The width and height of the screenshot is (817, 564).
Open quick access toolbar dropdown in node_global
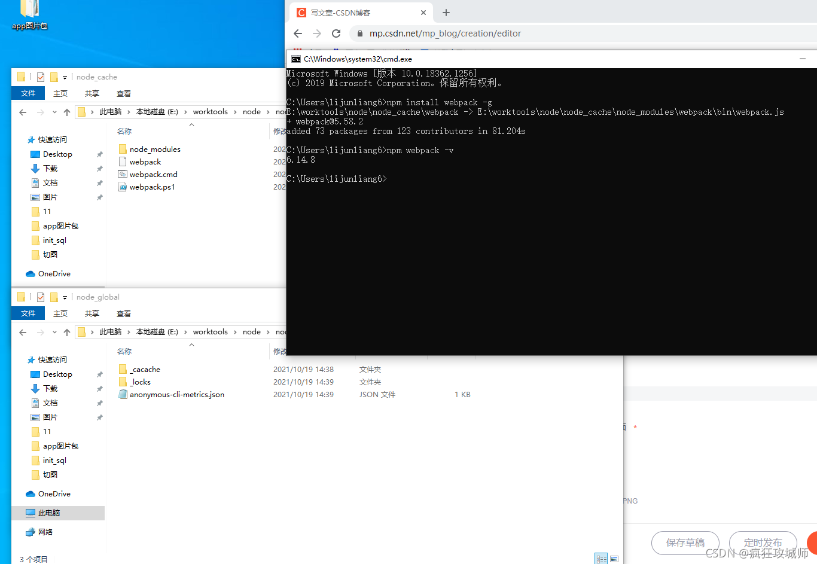tap(65, 297)
